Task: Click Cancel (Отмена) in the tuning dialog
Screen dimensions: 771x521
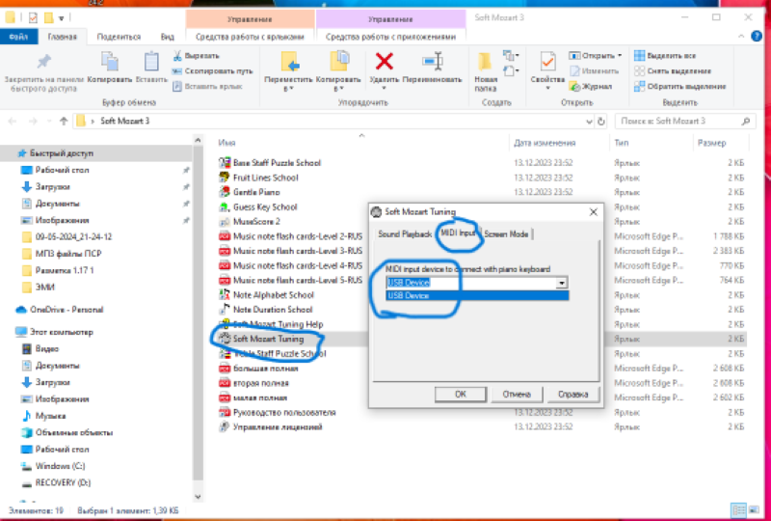Action: click(517, 394)
